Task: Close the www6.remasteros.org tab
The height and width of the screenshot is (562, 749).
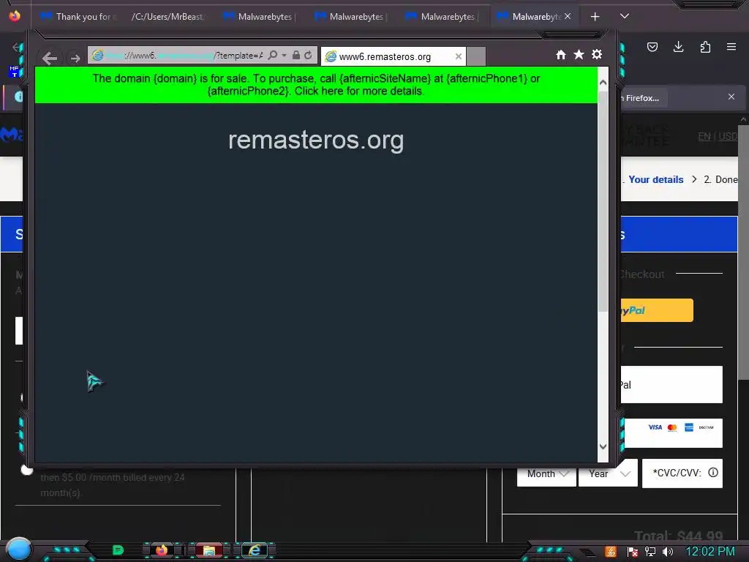Action: click(459, 56)
